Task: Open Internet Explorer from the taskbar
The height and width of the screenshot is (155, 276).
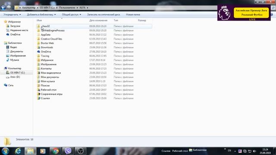Action: click(x=18, y=151)
